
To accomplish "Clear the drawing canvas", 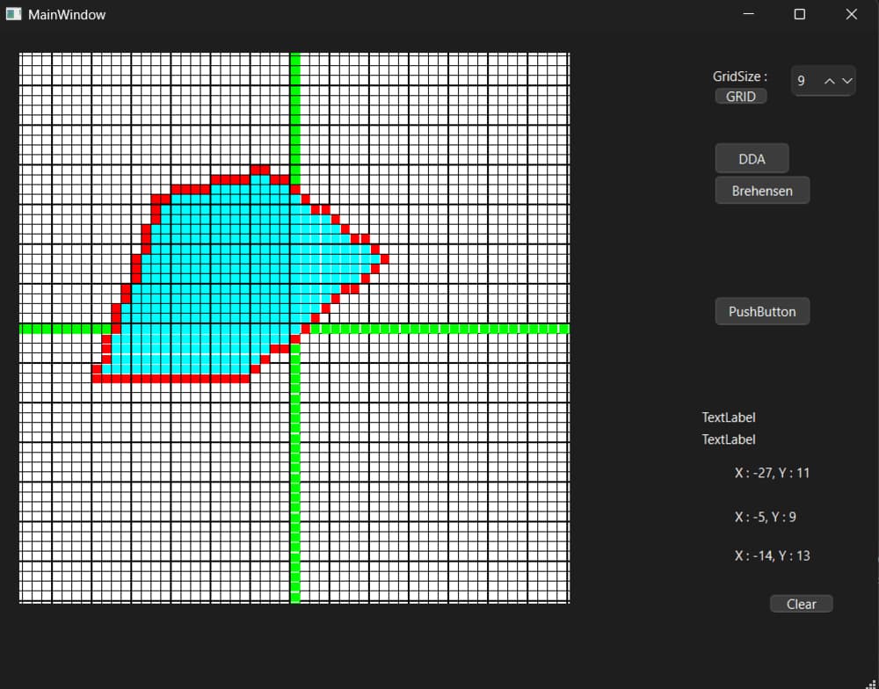I will [x=801, y=604].
